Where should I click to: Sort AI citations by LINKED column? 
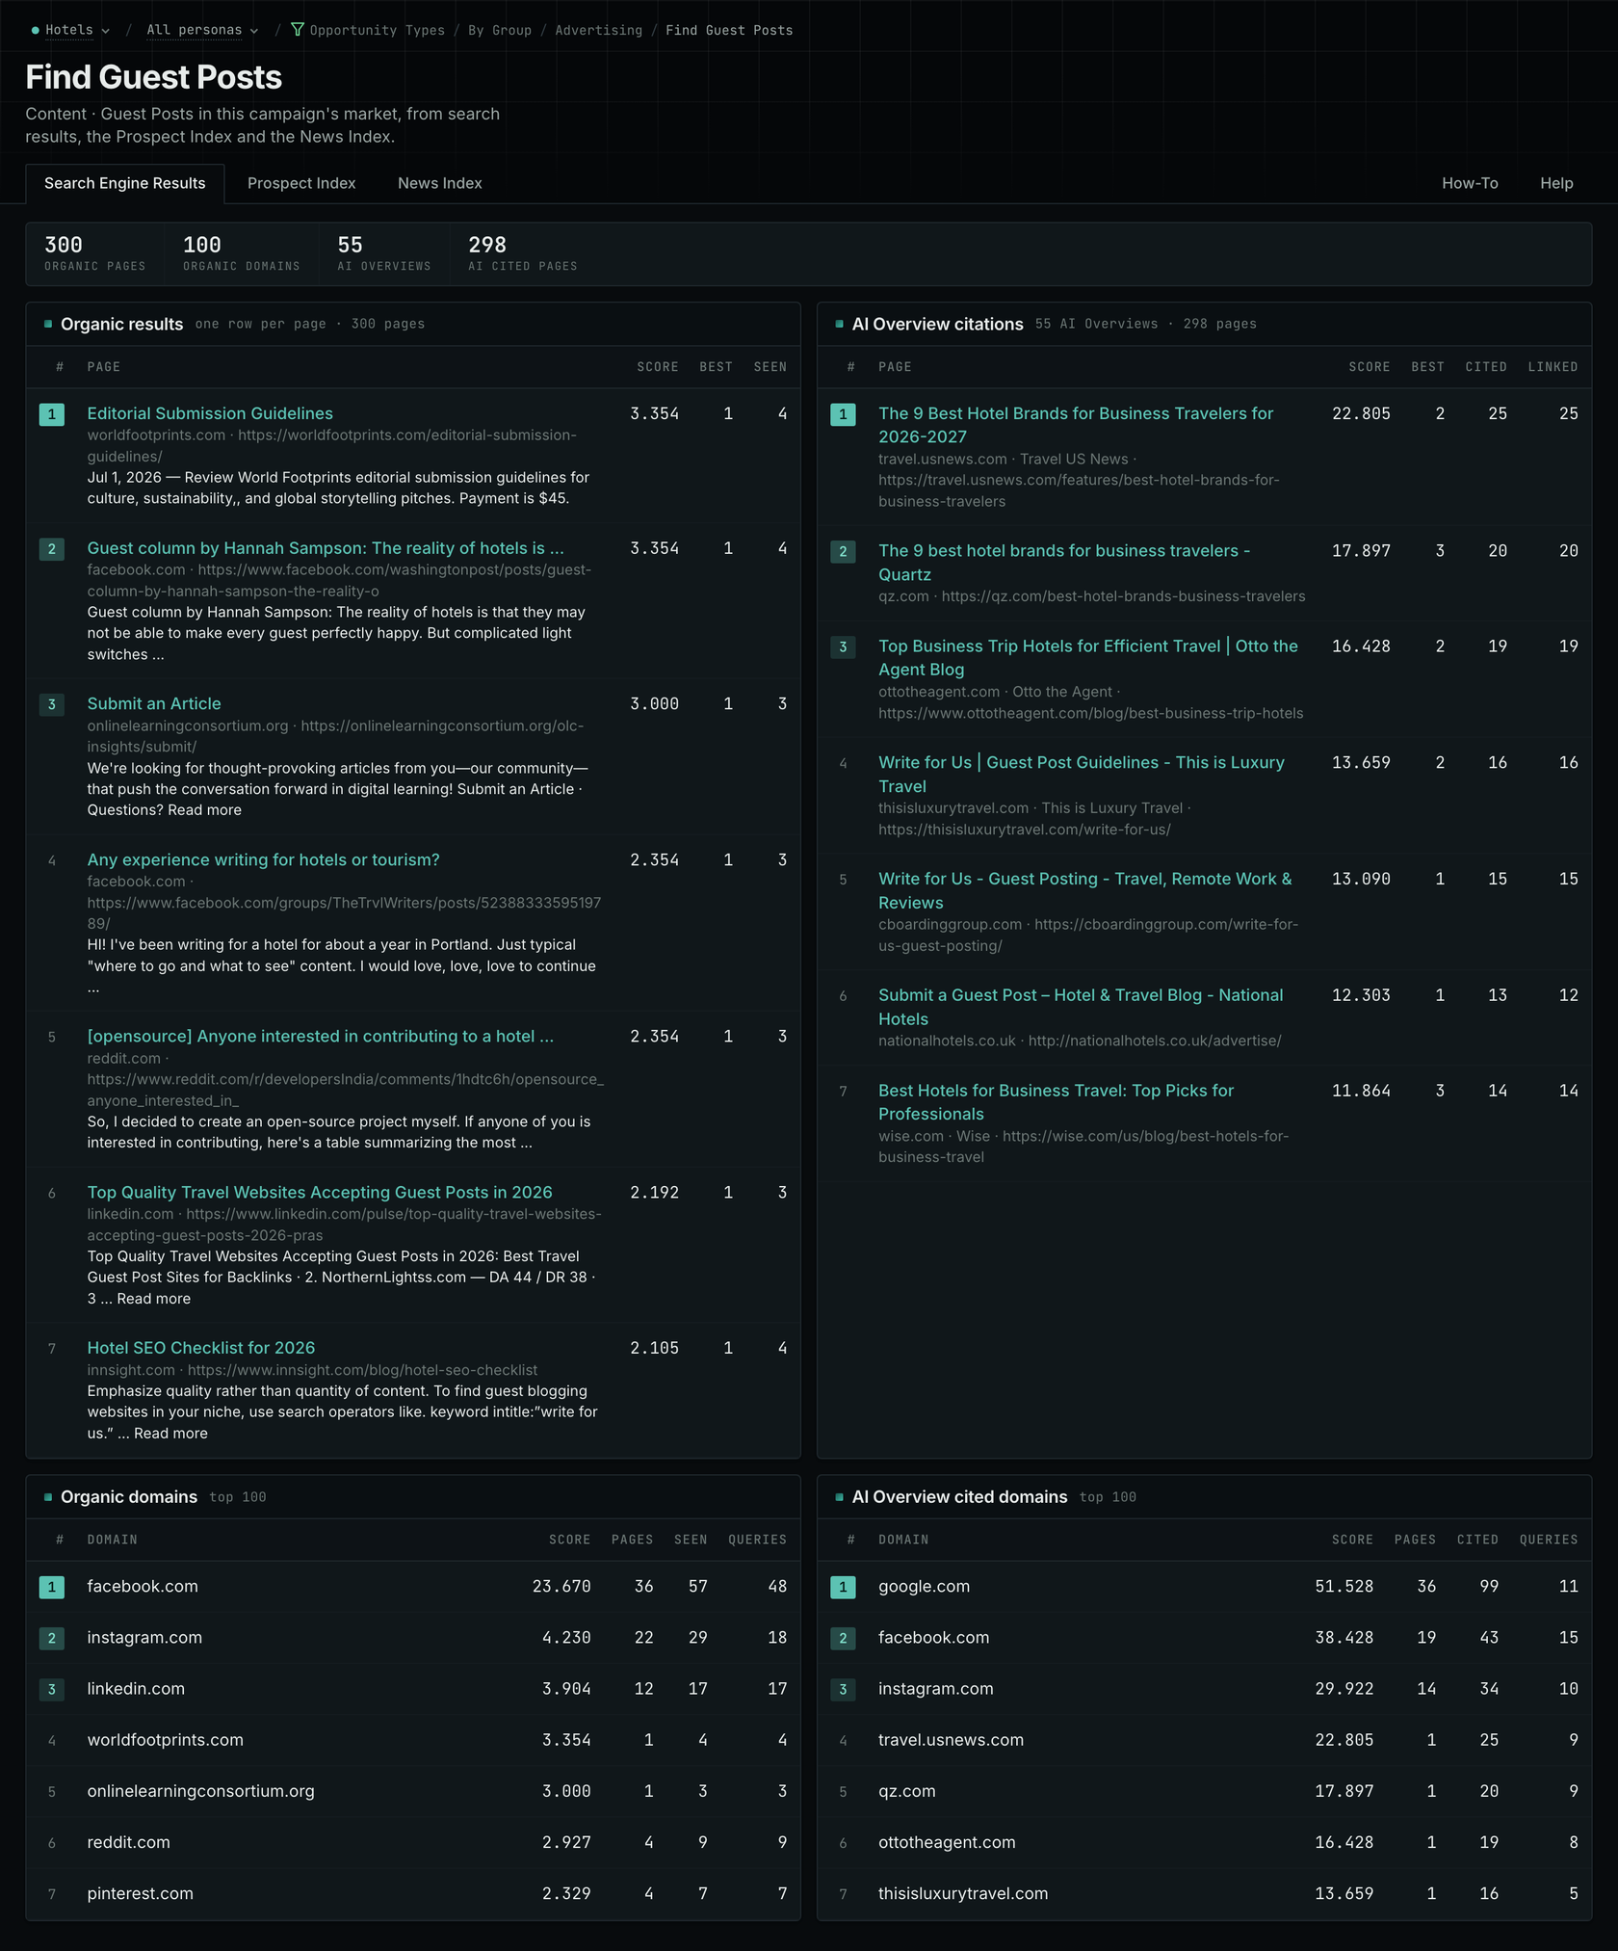1553,367
